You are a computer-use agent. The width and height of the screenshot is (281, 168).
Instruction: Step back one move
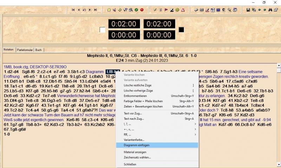tap(79, 10)
